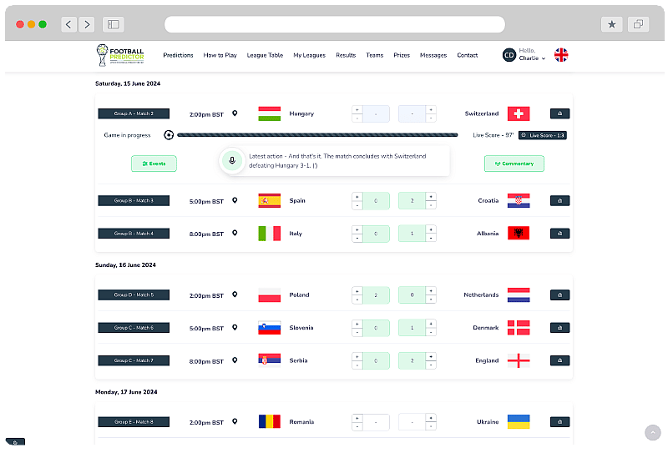Click the Hungary match progress bar
The width and height of the screenshot is (668, 453).
click(x=317, y=135)
